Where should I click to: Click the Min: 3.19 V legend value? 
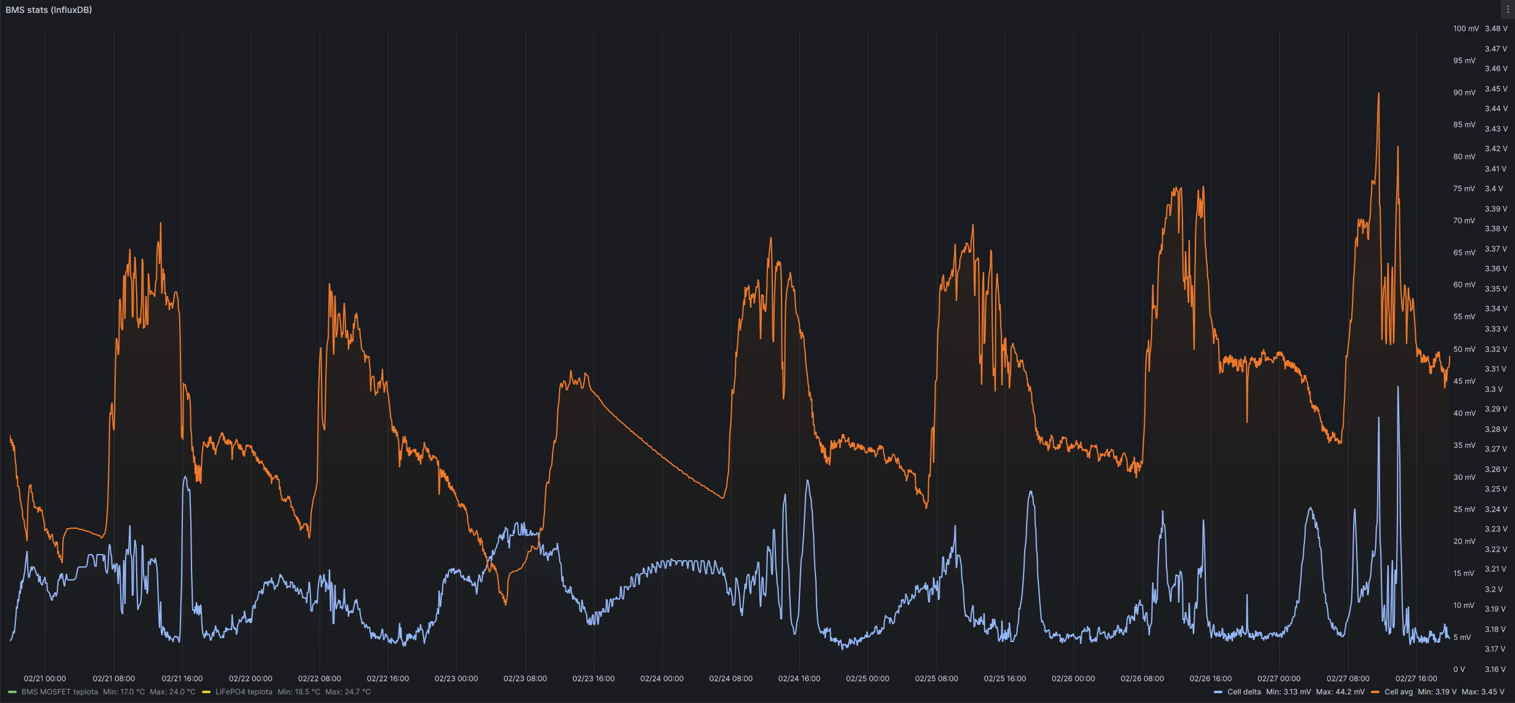[1437, 692]
